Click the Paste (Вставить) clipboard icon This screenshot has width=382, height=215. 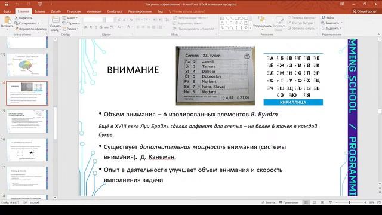(x=7, y=20)
